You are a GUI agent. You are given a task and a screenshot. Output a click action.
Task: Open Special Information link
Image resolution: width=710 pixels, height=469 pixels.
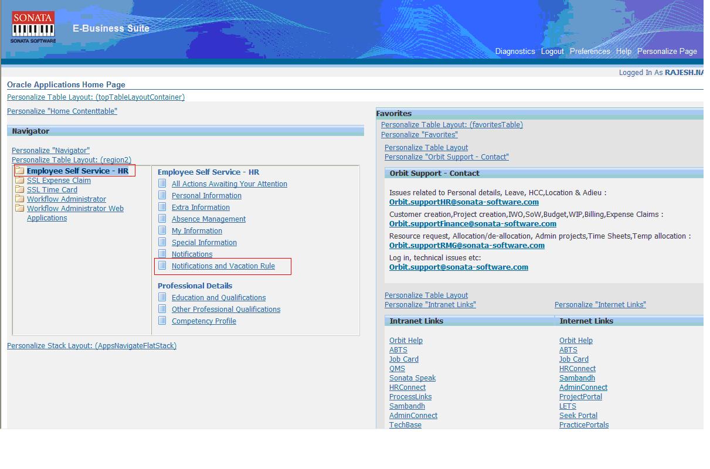point(204,243)
